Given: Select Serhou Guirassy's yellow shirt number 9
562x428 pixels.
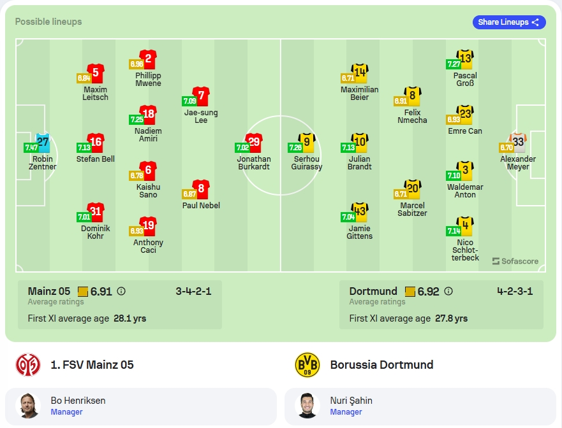Looking at the screenshot, I should 307,143.
